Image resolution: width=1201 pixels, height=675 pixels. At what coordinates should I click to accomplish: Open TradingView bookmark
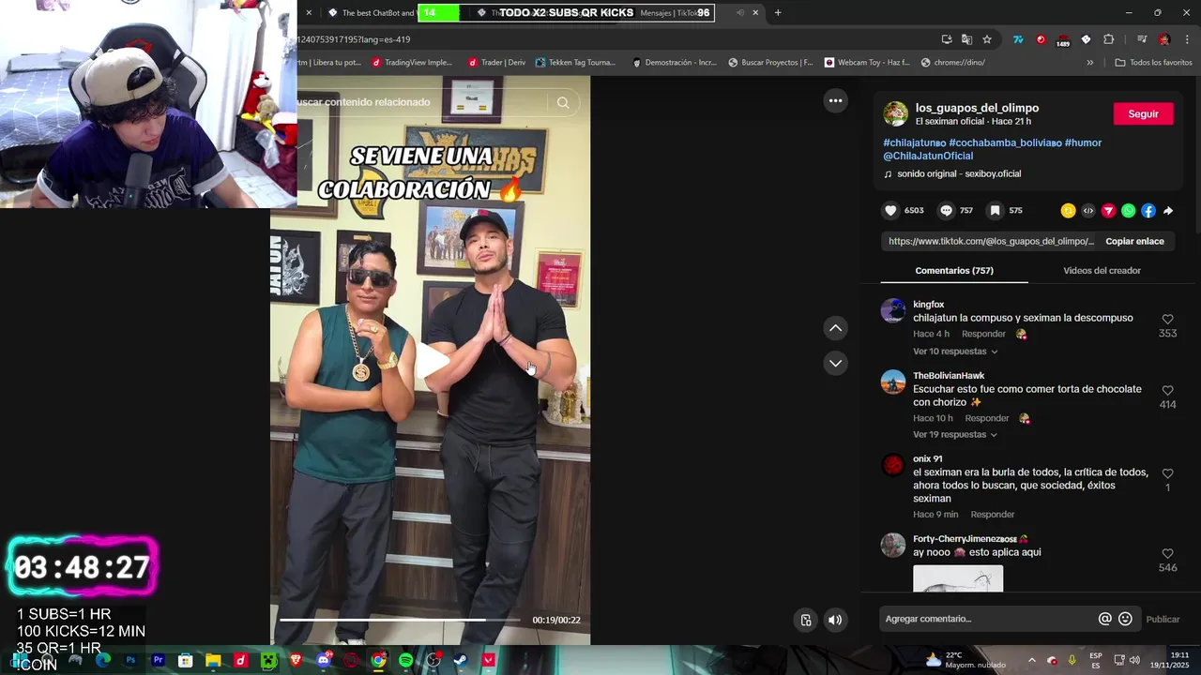pos(412,63)
